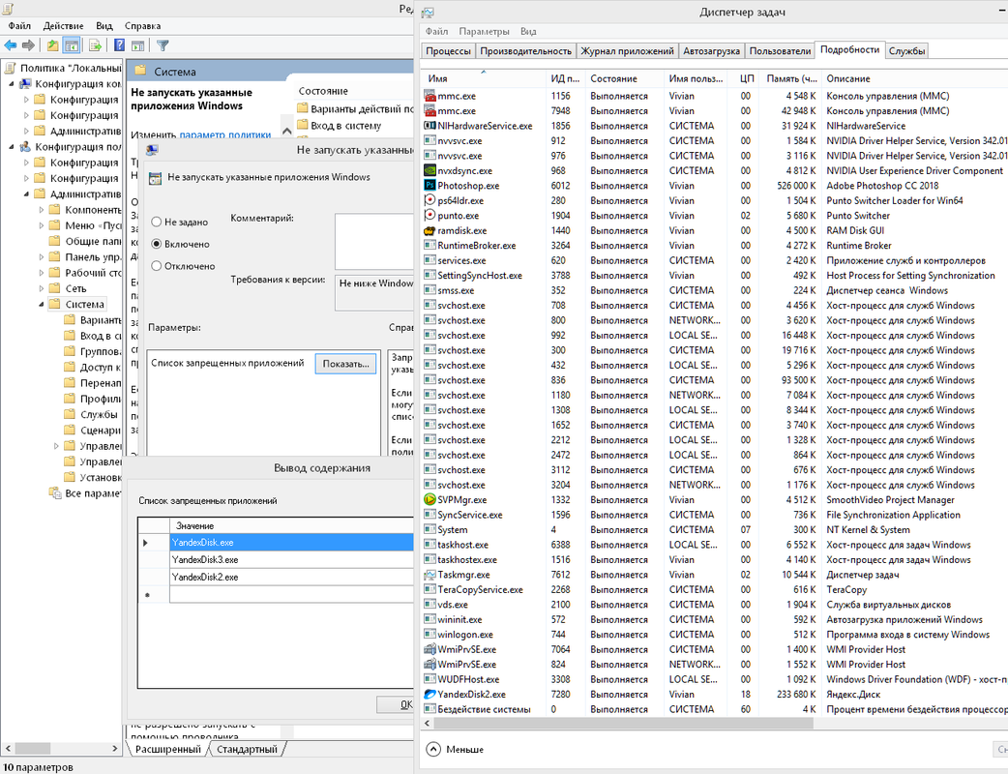Toggle the show/hide console tree toolbar icon
Screen dimensions: 1008x774
pyautogui.click(x=72, y=45)
